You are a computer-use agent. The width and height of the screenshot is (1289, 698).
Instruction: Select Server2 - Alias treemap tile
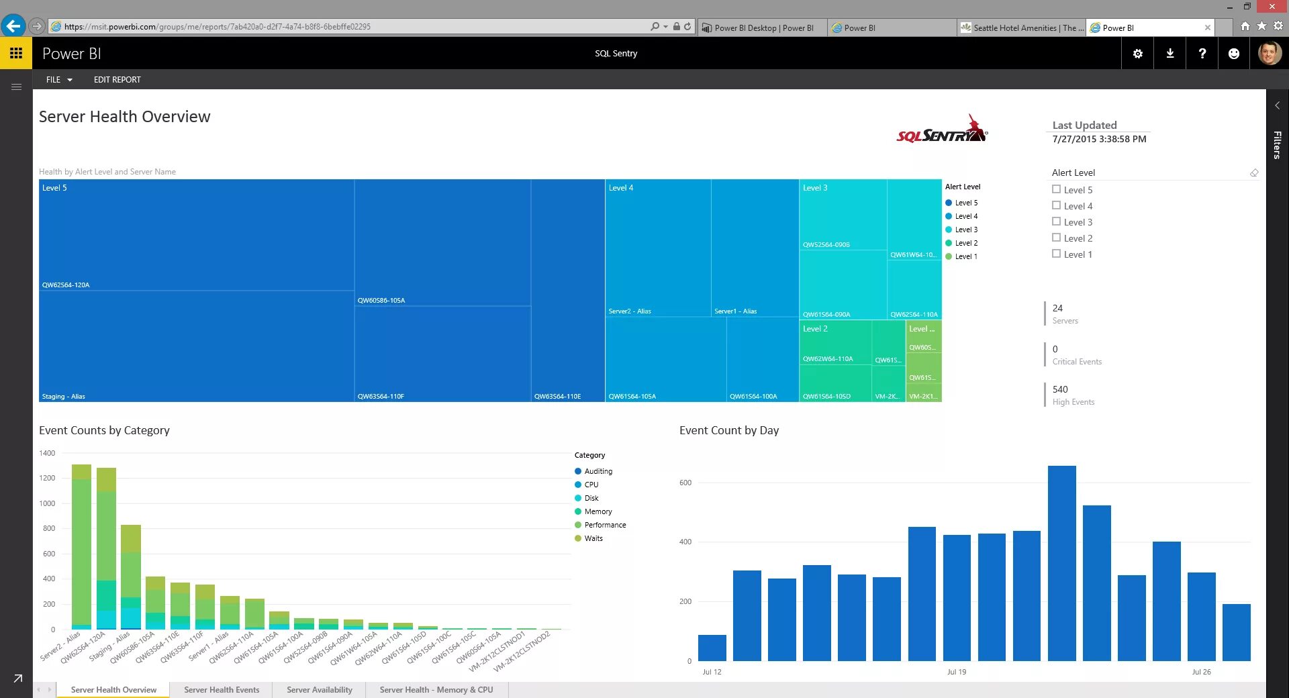[658, 248]
